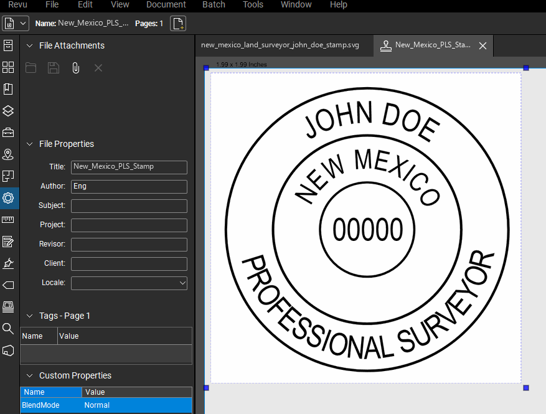Open the Bookmarks panel icon

click(x=8, y=89)
